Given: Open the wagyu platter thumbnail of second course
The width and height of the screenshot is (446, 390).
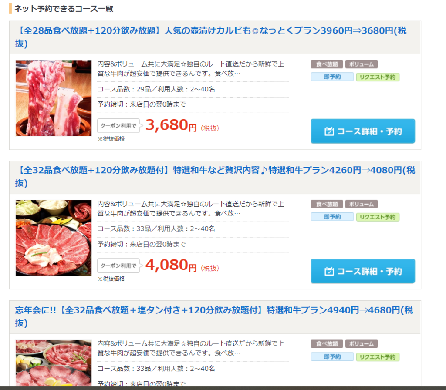Looking at the screenshot, I should [54, 238].
